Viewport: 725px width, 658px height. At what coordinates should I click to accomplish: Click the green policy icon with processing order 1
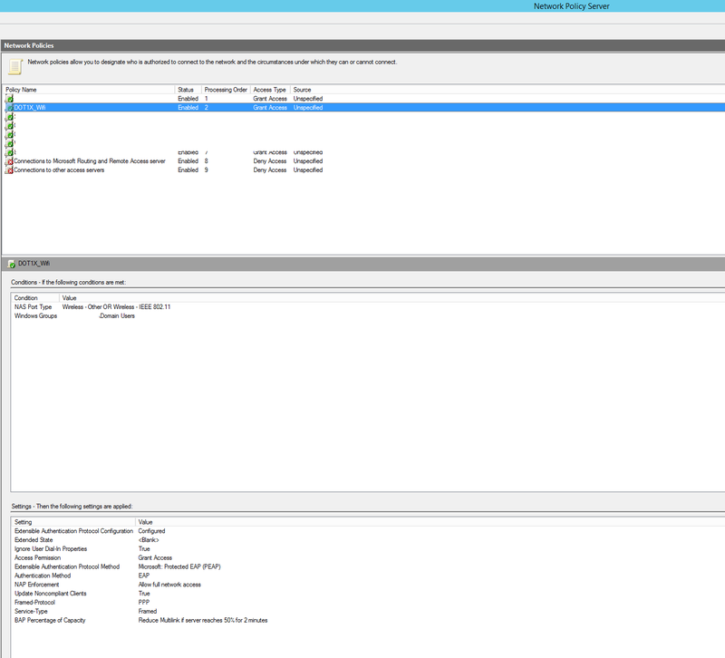point(8,98)
